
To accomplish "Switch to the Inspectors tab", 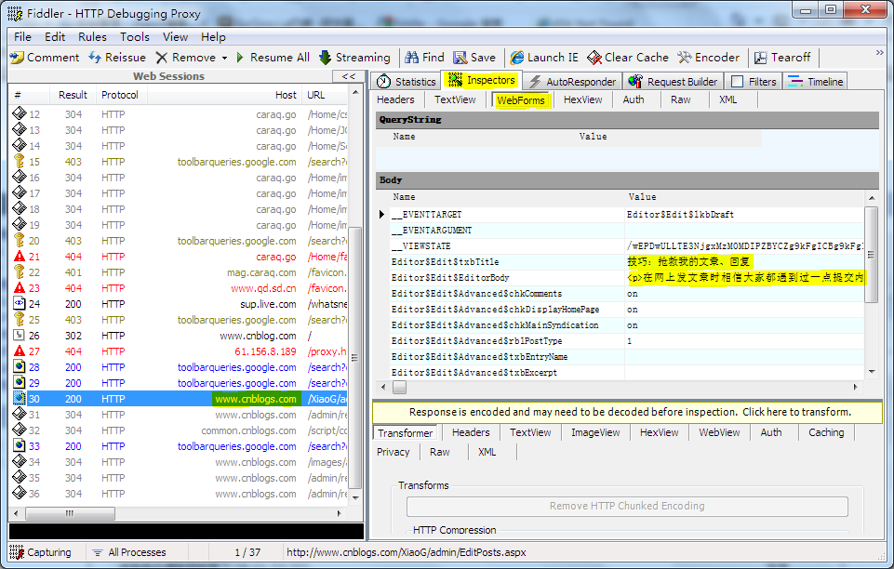I will (x=482, y=80).
